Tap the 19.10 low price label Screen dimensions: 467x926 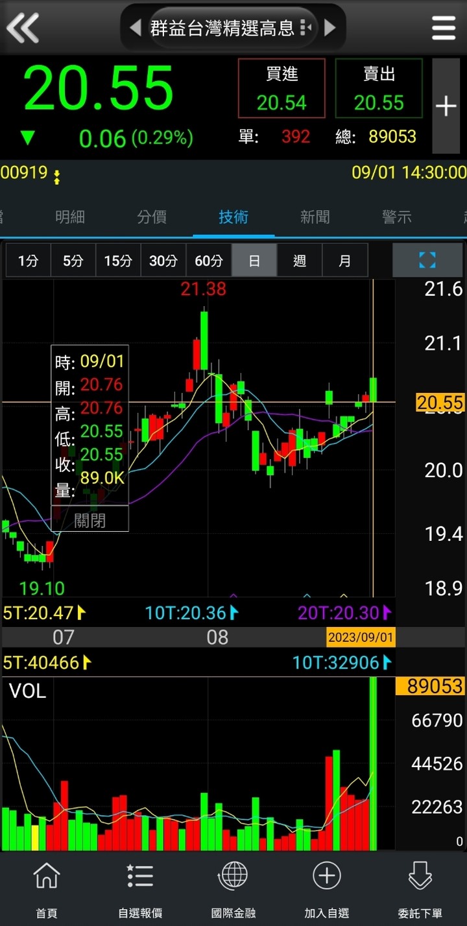(x=42, y=588)
